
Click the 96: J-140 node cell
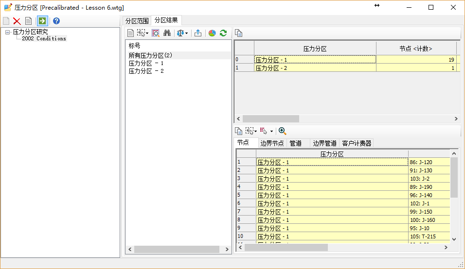[429, 195]
